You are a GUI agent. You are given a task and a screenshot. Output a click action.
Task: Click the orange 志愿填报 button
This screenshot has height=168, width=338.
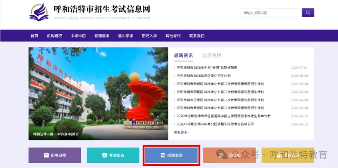229,155
